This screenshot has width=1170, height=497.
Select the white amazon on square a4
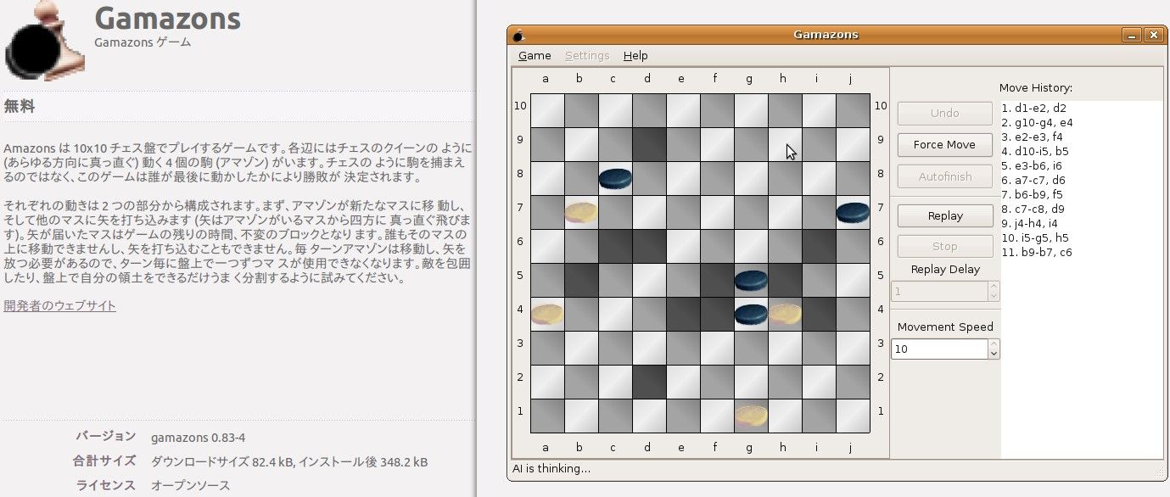click(x=547, y=315)
